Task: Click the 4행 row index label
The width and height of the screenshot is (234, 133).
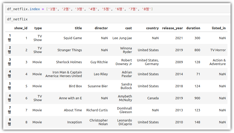Action: 9,74
